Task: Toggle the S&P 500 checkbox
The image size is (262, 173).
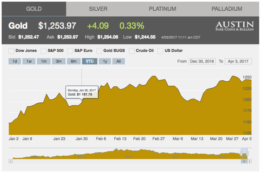Action: (x=43, y=51)
